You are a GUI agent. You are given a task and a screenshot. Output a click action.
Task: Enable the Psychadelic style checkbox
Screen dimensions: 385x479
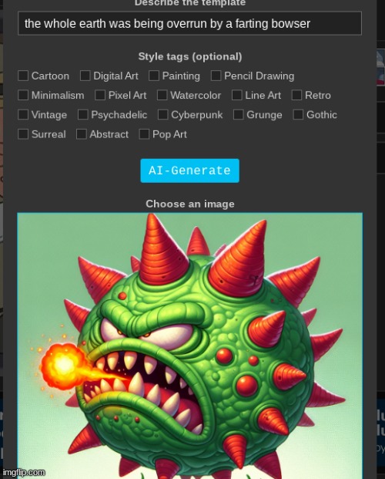[83, 115]
